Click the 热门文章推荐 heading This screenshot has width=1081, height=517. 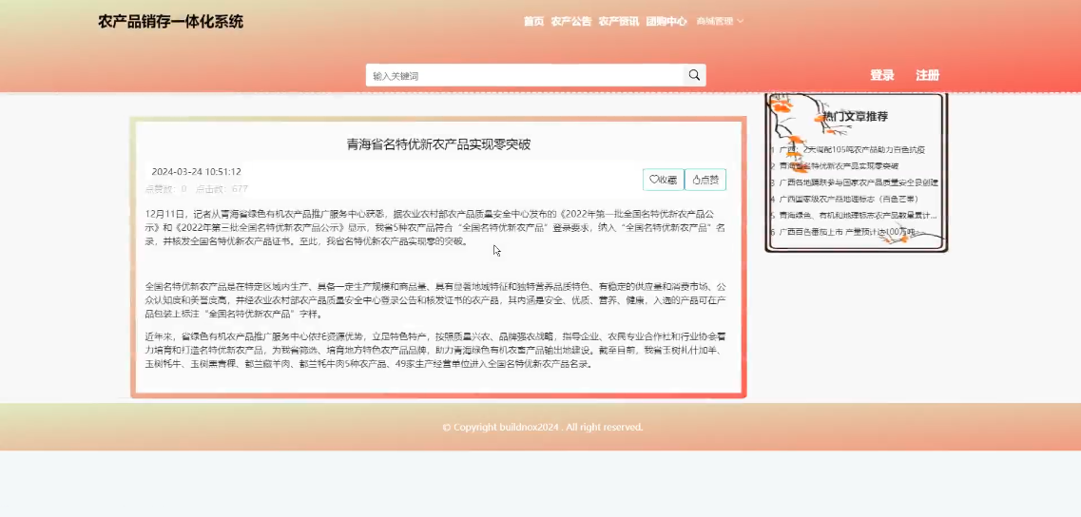pos(855,117)
